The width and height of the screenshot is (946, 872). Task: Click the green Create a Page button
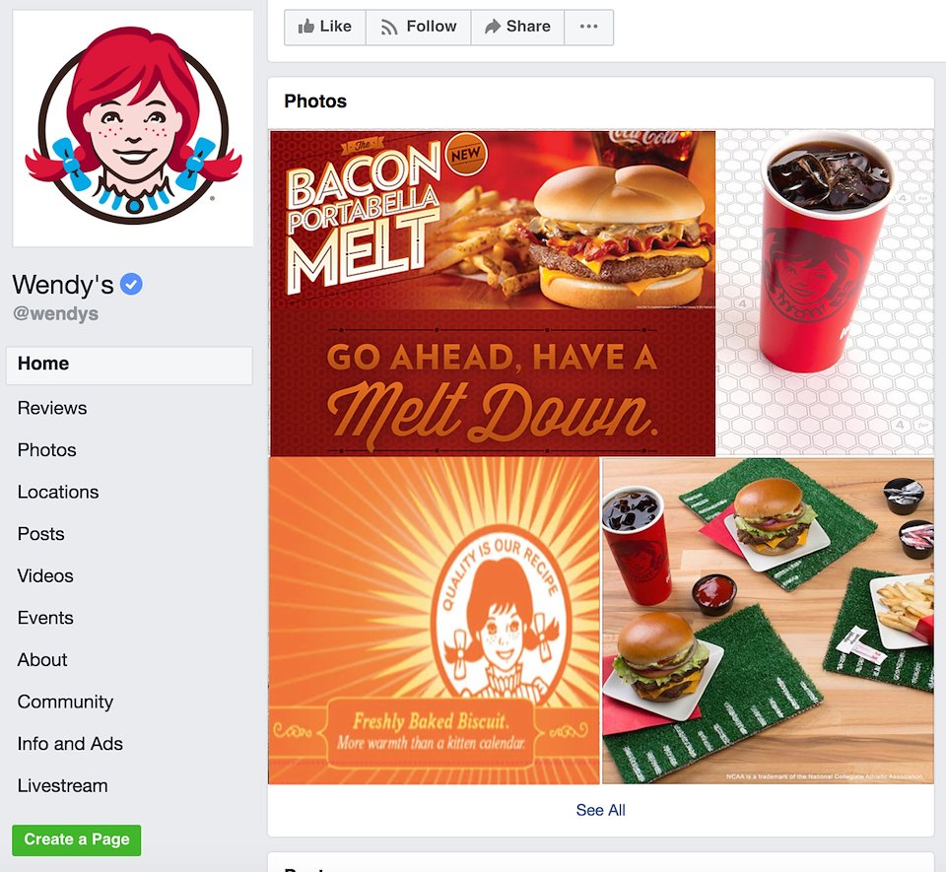click(x=77, y=840)
